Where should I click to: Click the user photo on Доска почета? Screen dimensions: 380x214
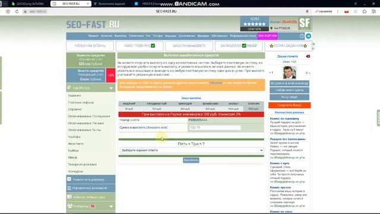click(x=289, y=73)
